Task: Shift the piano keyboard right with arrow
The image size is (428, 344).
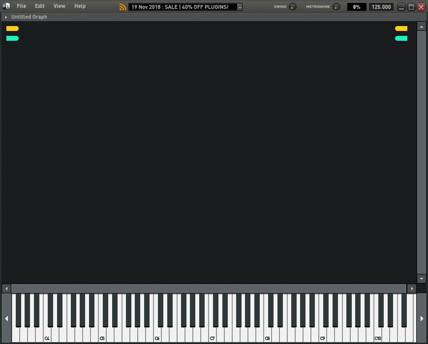Action: pyautogui.click(x=422, y=318)
